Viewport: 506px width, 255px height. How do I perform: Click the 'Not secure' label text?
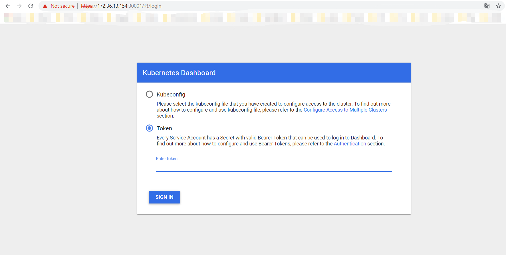(63, 6)
